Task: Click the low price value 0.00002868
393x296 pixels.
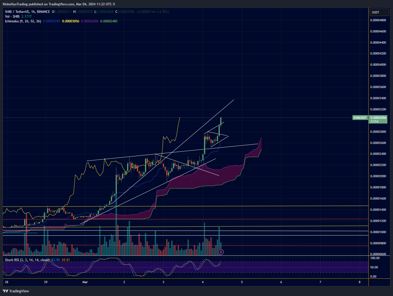Action: pos(105,12)
